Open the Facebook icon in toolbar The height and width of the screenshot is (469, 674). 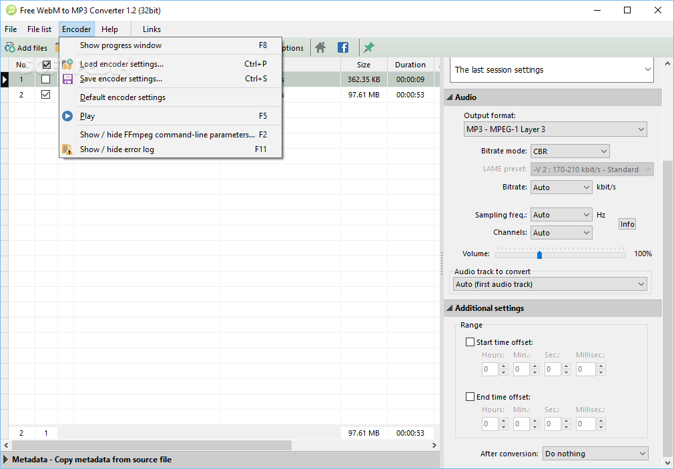343,48
